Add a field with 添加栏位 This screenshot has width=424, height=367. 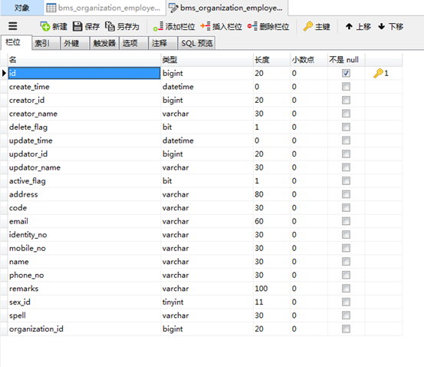[174, 26]
